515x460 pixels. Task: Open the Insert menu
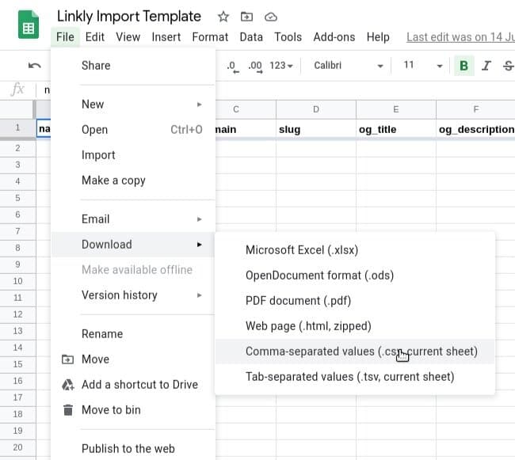click(166, 36)
